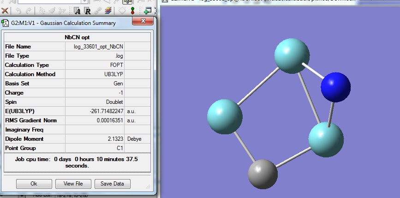The height and width of the screenshot is (198, 400).
Task: Click the redo arrow in toolbar
Action: [29, 10]
